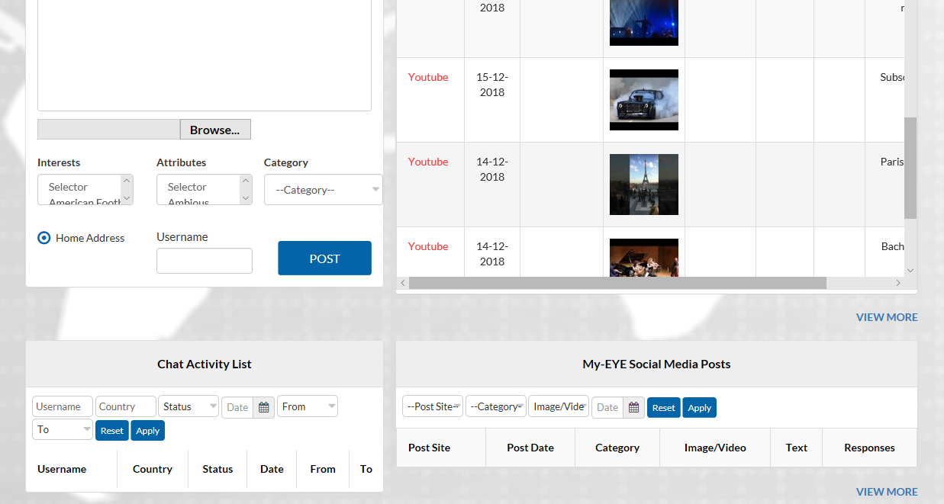Click the orchestra performance video thumbnail
Viewport: 944px width, 504px height.
(x=644, y=258)
